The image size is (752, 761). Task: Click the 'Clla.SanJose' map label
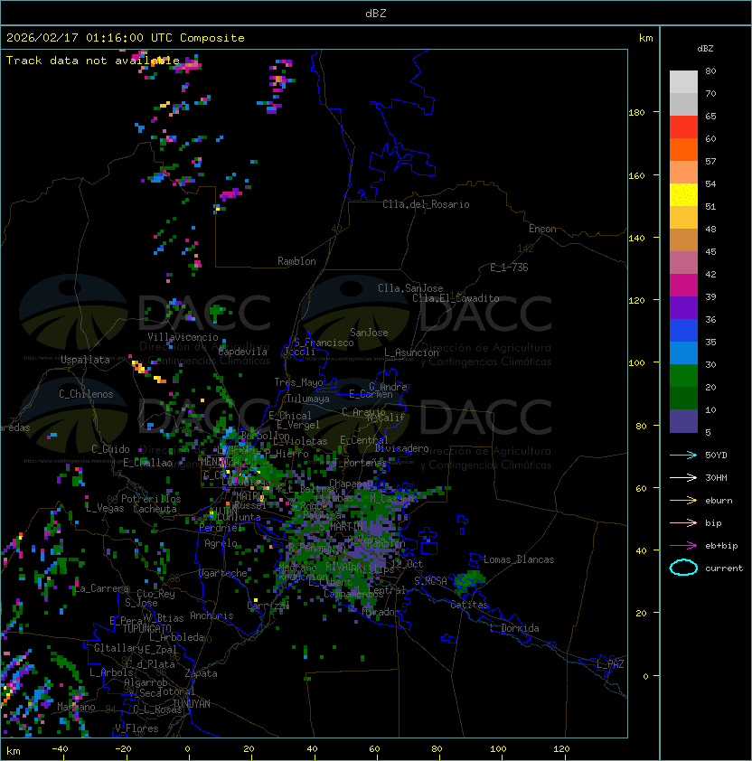point(410,288)
